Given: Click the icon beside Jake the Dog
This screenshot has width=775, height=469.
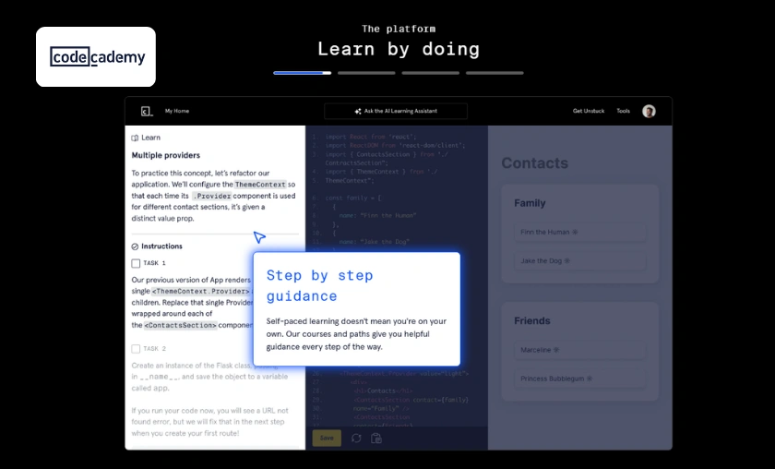Looking at the screenshot, I should tap(566, 260).
